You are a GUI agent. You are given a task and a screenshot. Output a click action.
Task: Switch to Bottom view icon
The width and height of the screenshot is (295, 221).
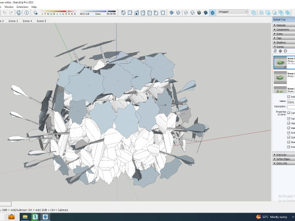click(163, 13)
